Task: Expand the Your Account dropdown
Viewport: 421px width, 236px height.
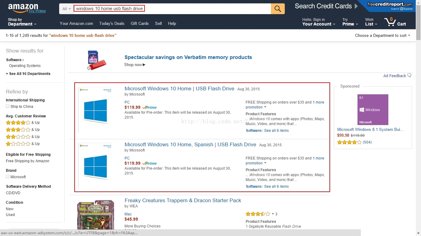Action: pos(319,22)
